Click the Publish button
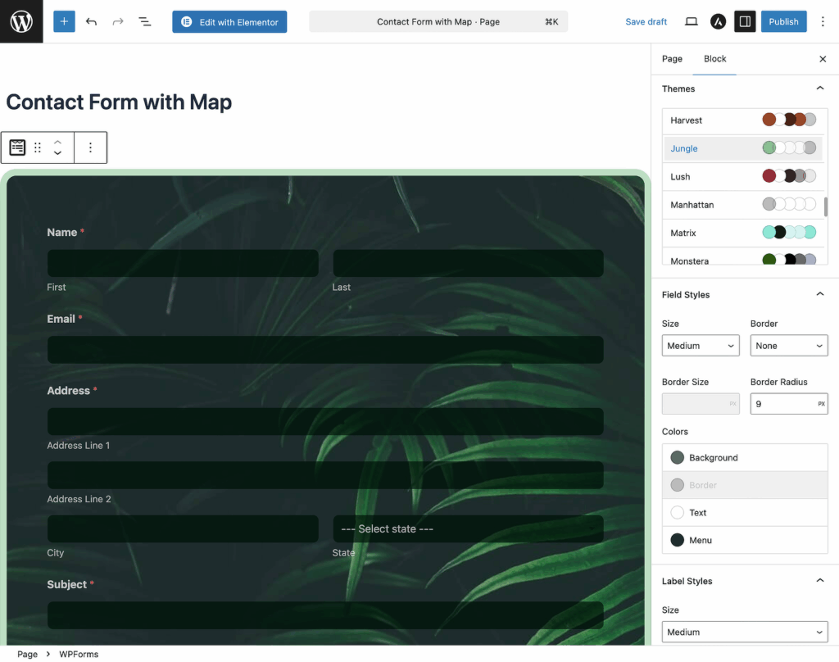This screenshot has width=839, height=662. point(783,21)
